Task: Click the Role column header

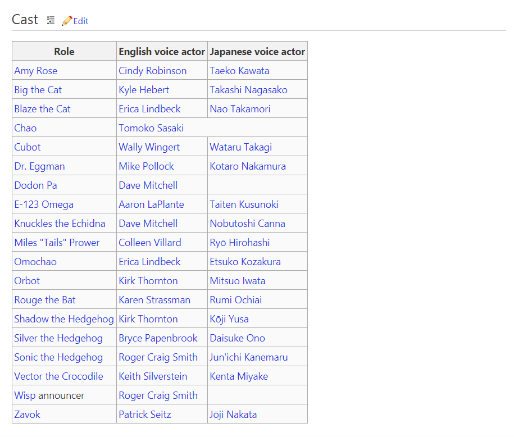Action: click(x=64, y=52)
